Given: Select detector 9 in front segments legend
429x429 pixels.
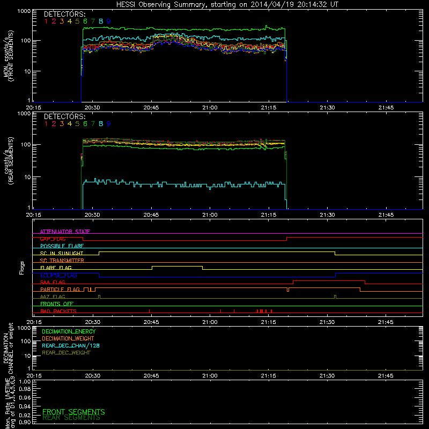Looking at the screenshot, I should pyautogui.click(x=109, y=21).
